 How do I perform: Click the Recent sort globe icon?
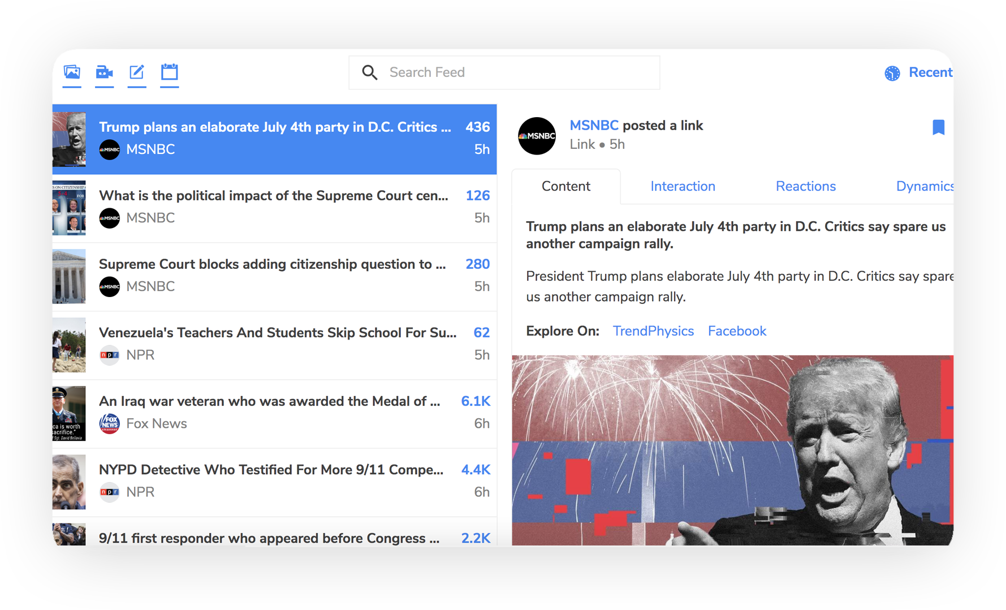892,73
